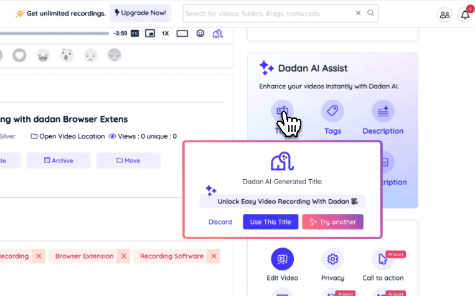React with the laughing emoji

[x=43, y=55]
